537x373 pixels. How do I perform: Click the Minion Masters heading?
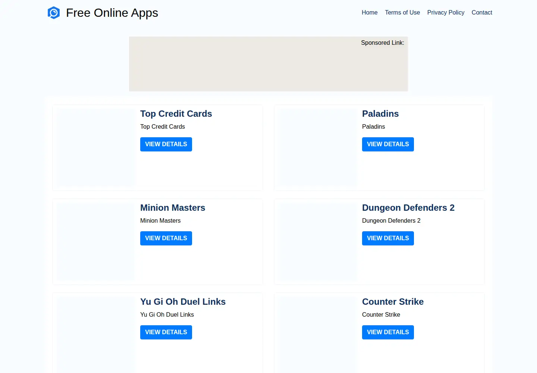coord(173,208)
